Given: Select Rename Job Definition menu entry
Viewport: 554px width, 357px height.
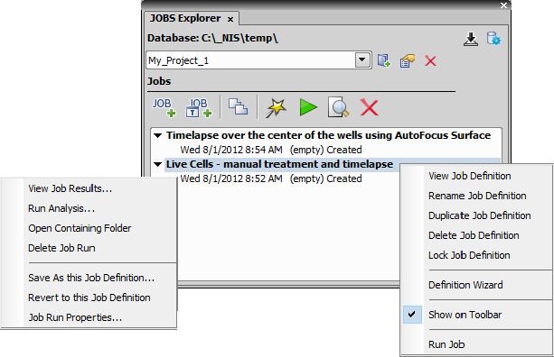Looking at the screenshot, I should click(x=477, y=196).
